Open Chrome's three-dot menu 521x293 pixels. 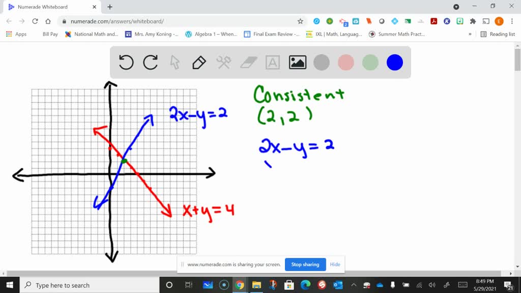click(x=511, y=21)
